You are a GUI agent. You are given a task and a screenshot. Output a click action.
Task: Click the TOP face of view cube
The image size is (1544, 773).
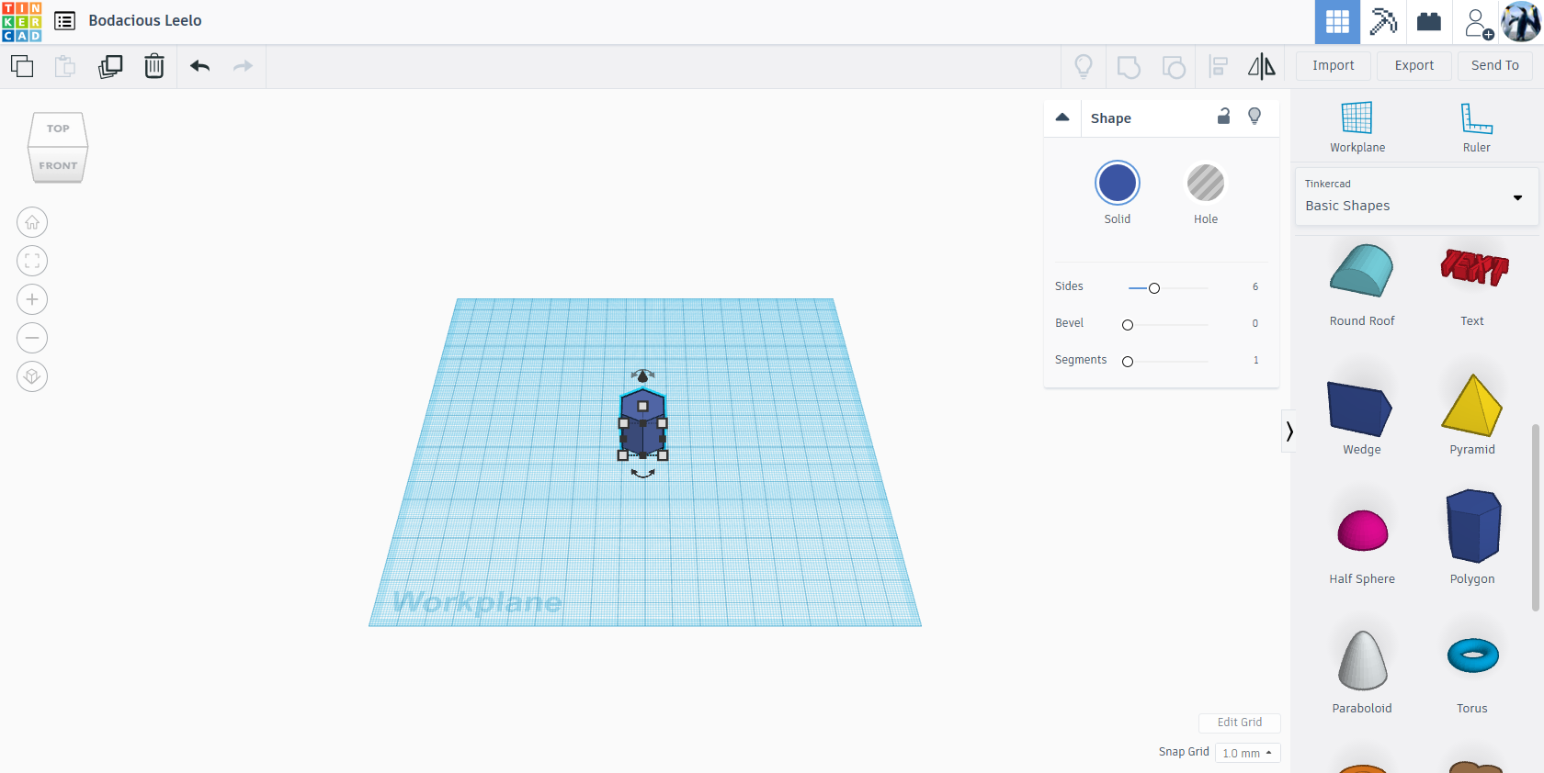(x=58, y=129)
